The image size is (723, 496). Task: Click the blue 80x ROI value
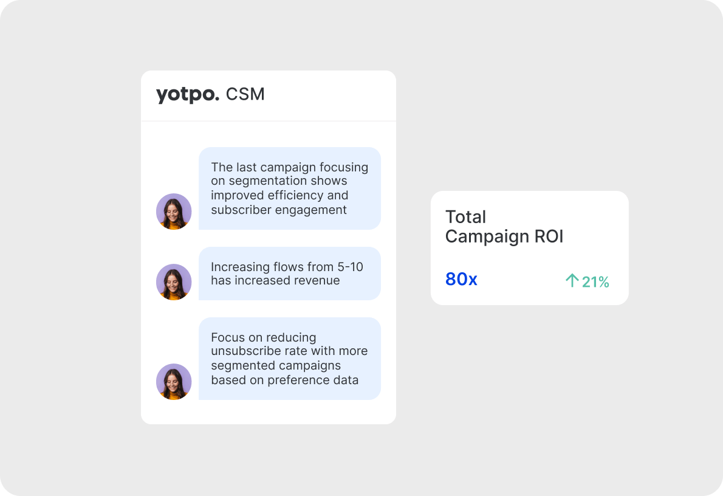(x=461, y=279)
